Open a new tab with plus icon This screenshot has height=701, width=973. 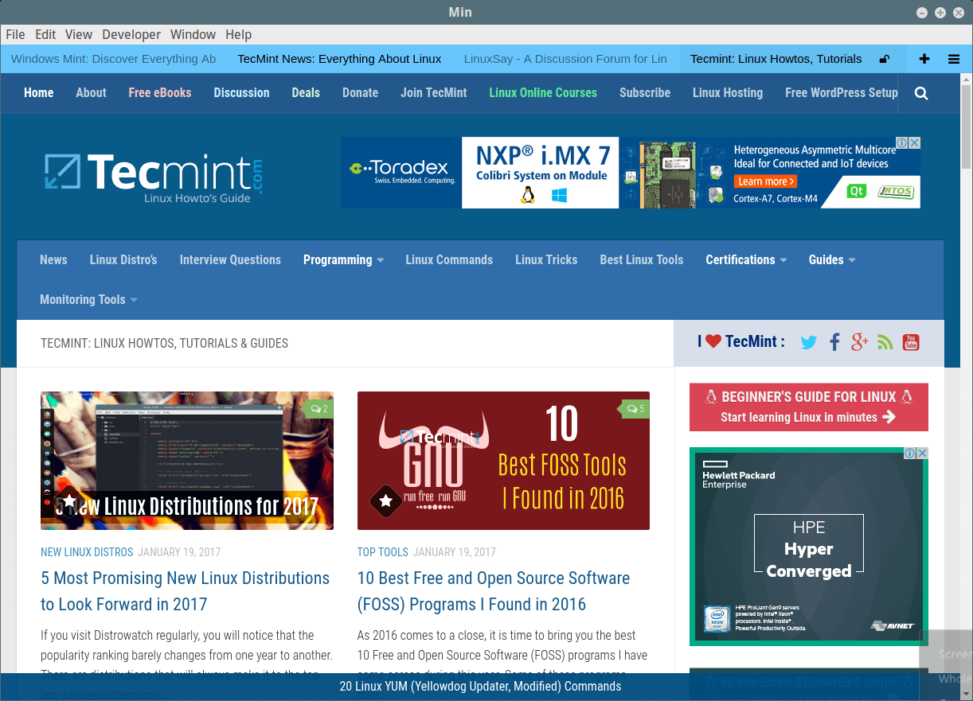coord(924,59)
